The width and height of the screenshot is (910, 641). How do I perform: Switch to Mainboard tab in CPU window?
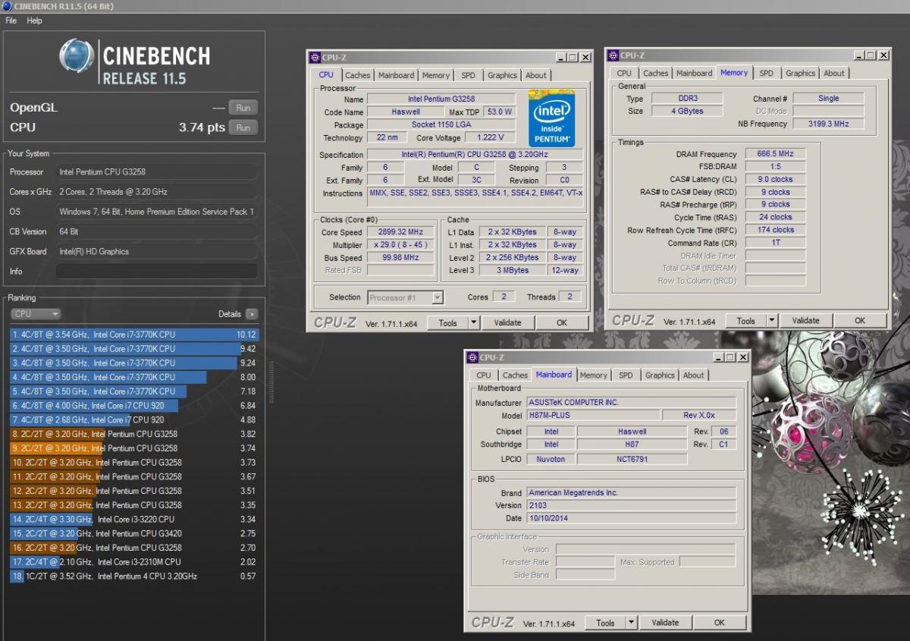(x=396, y=75)
